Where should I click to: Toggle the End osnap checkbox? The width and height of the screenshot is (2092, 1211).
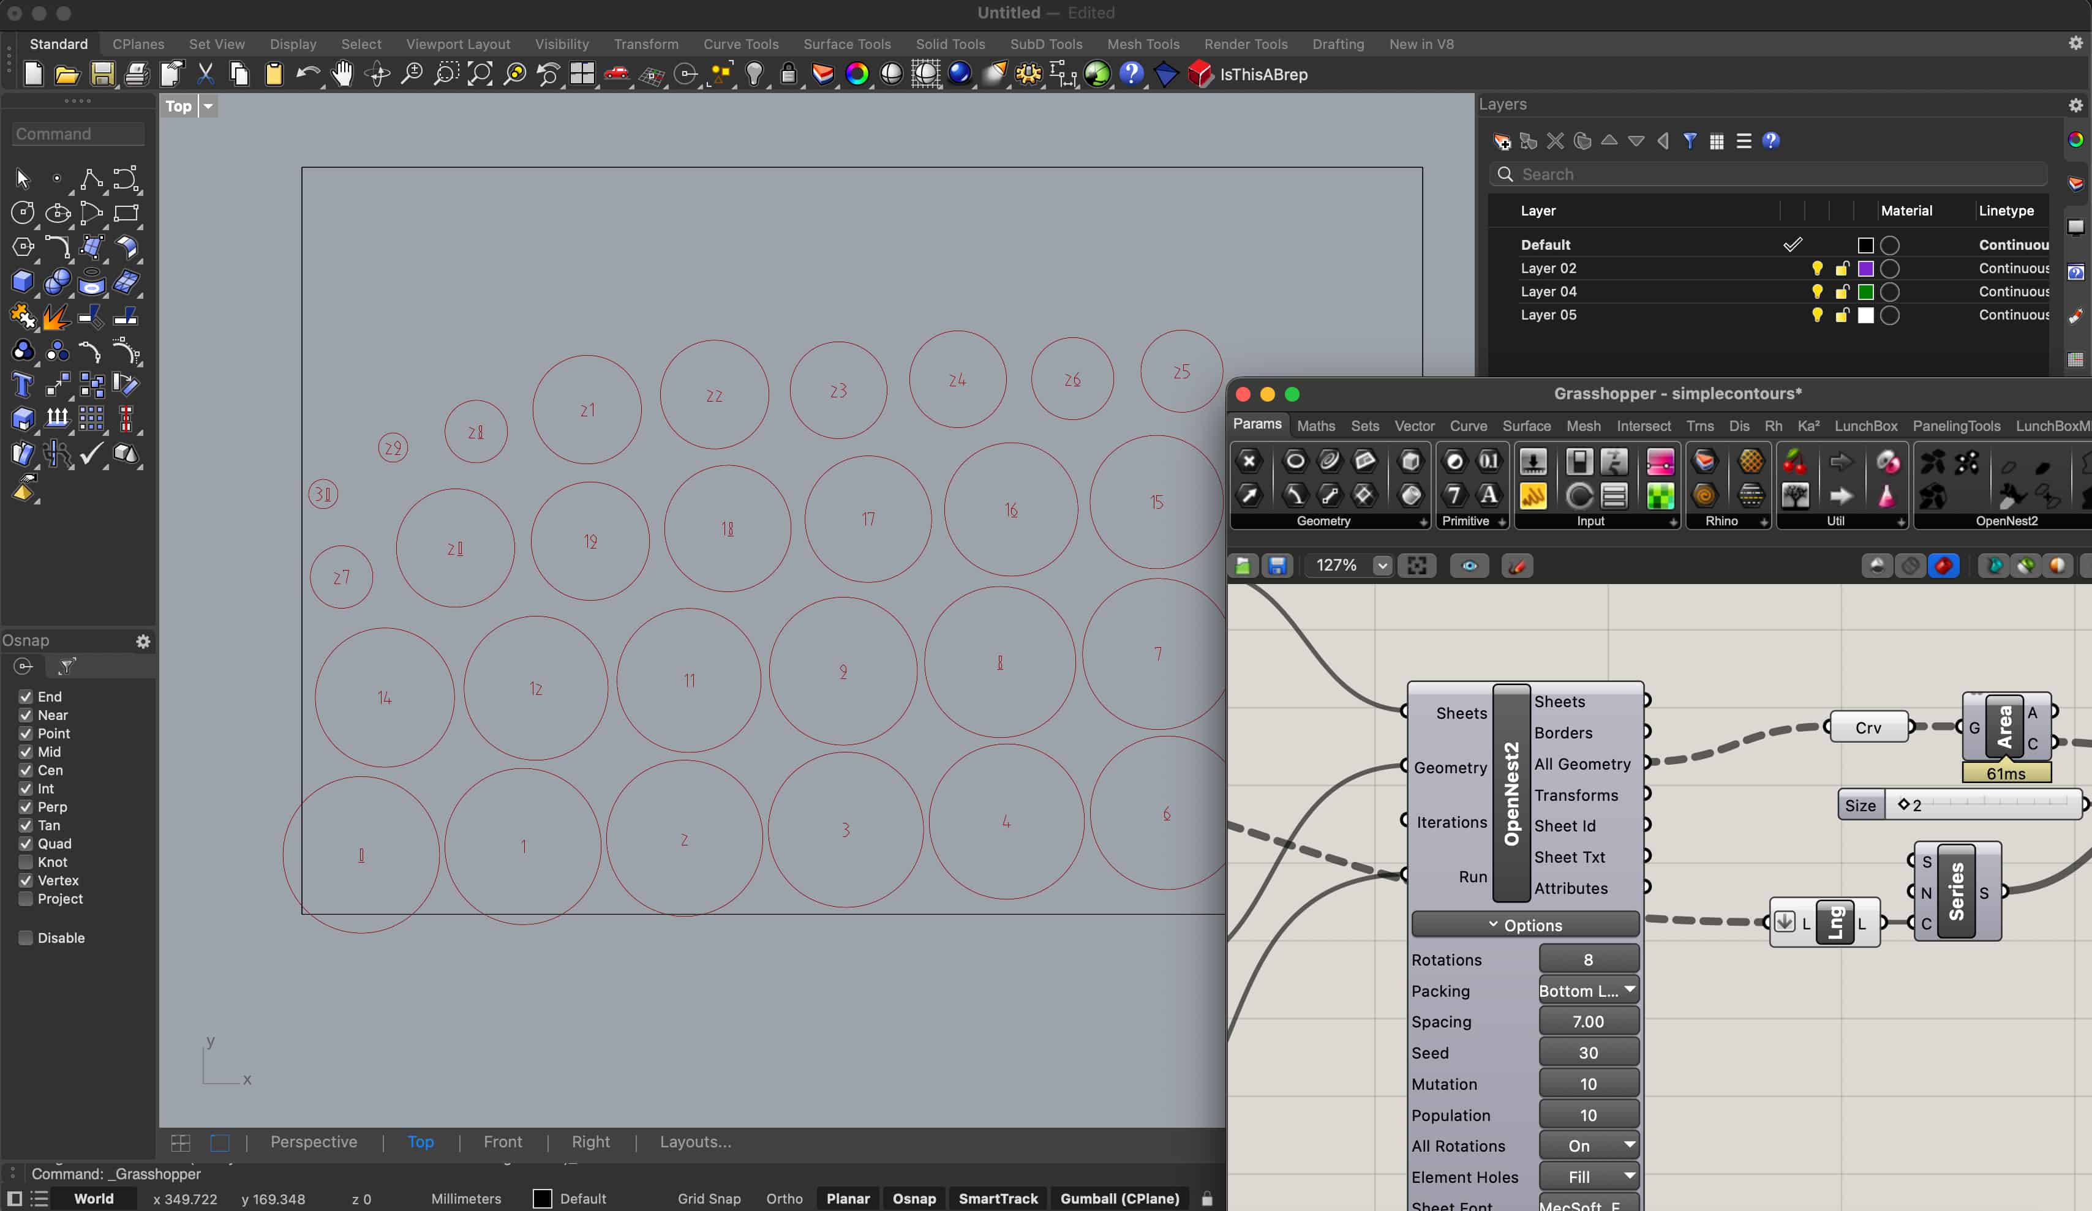26,696
